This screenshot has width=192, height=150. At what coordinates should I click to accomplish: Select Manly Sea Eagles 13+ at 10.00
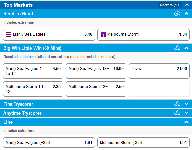(x=96, y=71)
